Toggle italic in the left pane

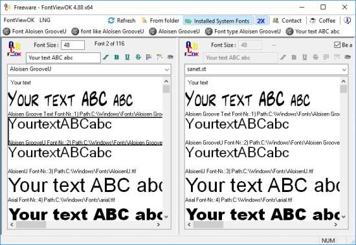click(106, 57)
